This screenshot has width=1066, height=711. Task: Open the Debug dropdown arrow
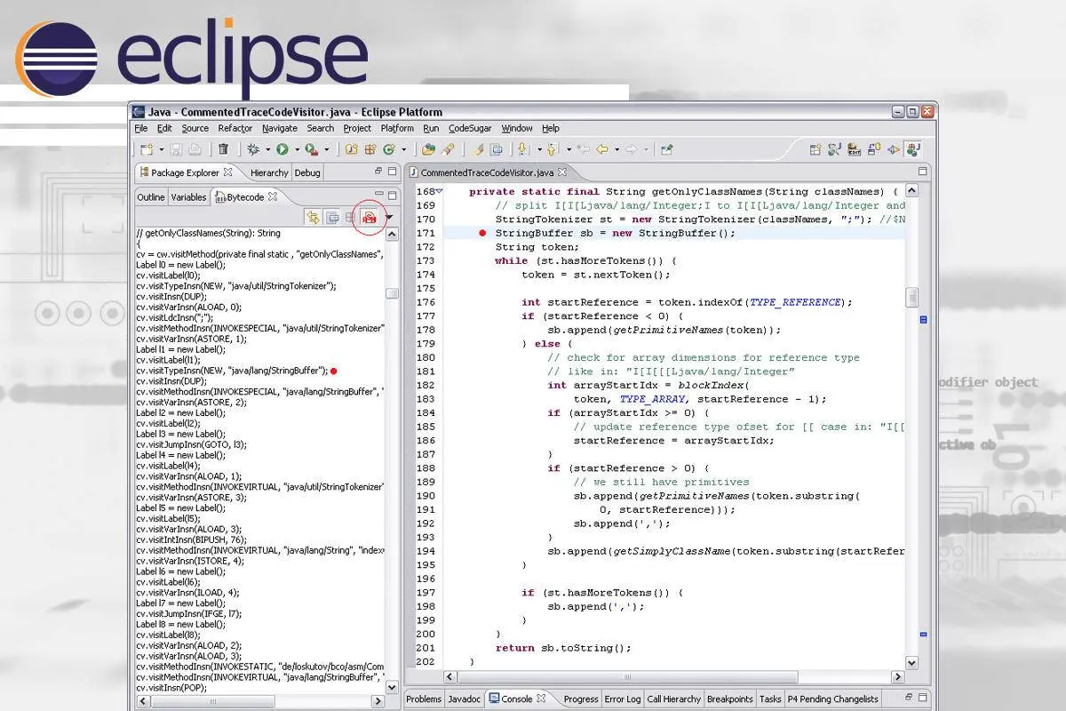point(267,149)
